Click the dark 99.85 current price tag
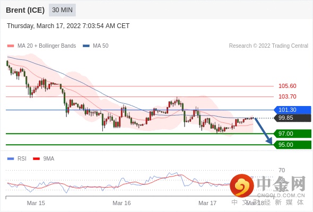This screenshot has width=313, height=212. [292, 118]
